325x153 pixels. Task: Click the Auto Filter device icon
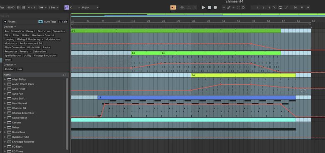(9, 89)
